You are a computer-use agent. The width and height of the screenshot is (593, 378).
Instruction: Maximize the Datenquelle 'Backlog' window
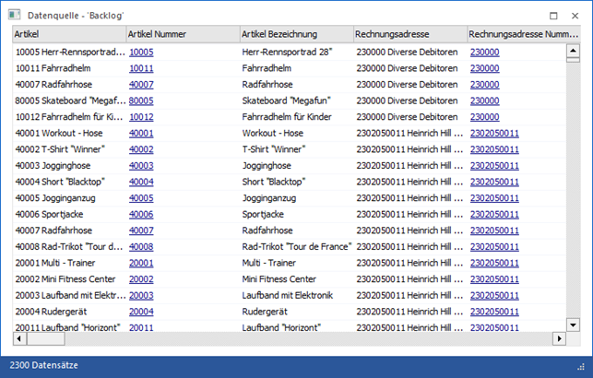552,16
